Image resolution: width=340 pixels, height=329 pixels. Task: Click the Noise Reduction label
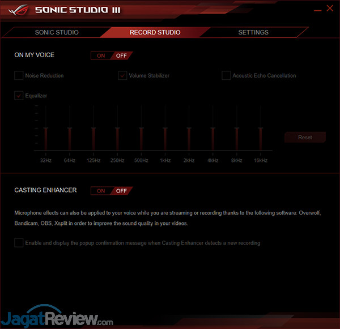44,75
